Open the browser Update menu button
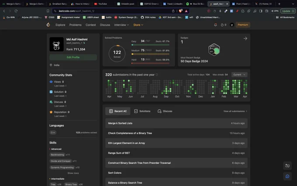 (288, 11)
